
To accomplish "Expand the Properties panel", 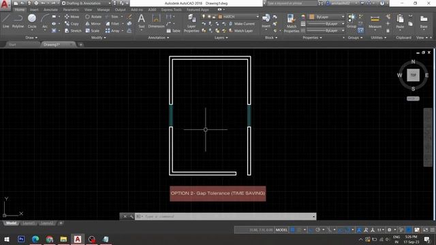I will (x=312, y=37).
